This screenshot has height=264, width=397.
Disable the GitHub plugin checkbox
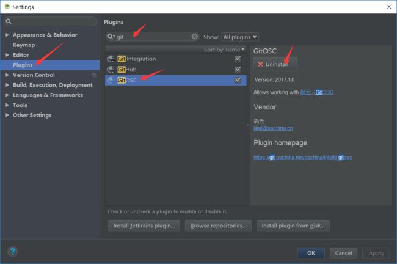pyautogui.click(x=238, y=70)
